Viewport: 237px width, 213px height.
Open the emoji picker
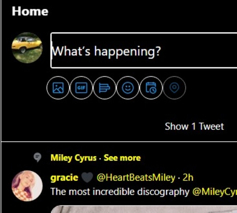[128, 88]
